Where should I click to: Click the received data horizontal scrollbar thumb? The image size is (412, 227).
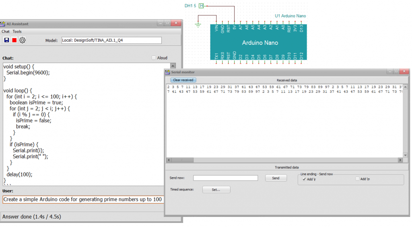click(182, 160)
